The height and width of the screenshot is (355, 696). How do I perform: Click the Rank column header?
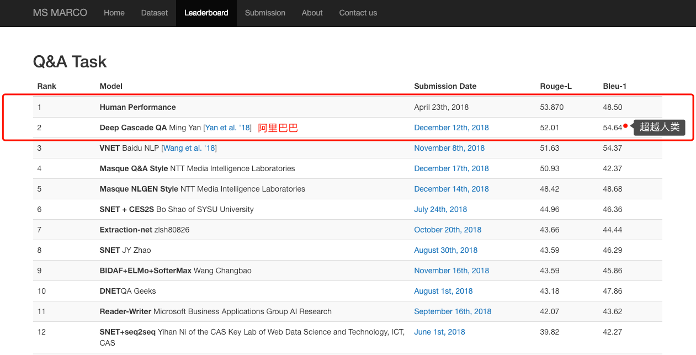tap(47, 86)
